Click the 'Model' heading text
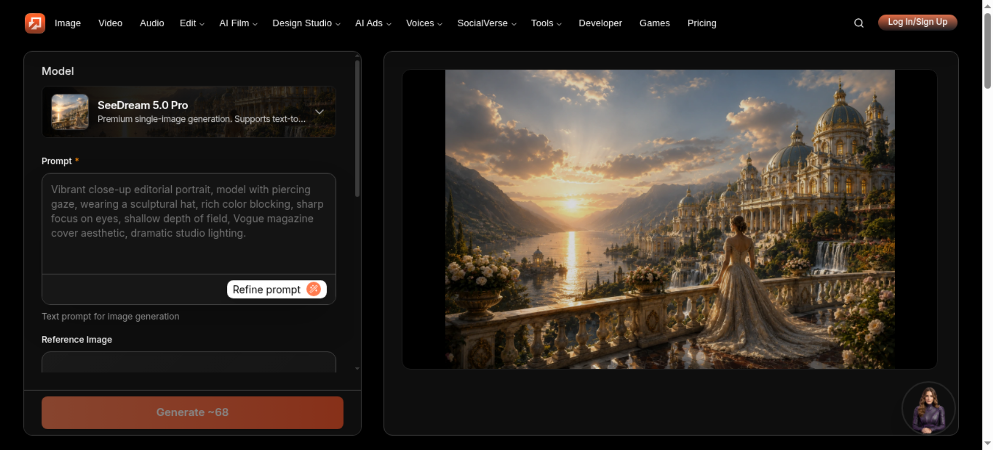The image size is (993, 450). click(x=58, y=71)
